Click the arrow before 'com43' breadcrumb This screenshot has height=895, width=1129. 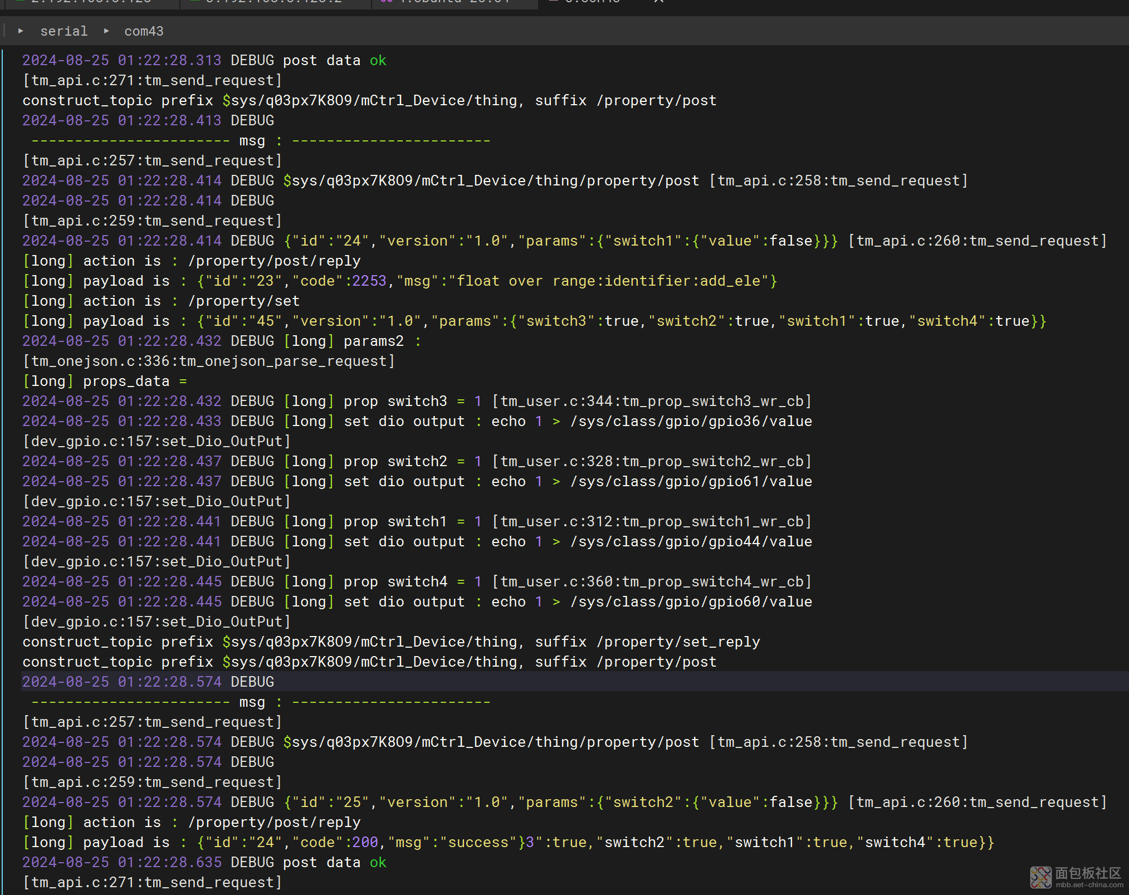coord(106,31)
